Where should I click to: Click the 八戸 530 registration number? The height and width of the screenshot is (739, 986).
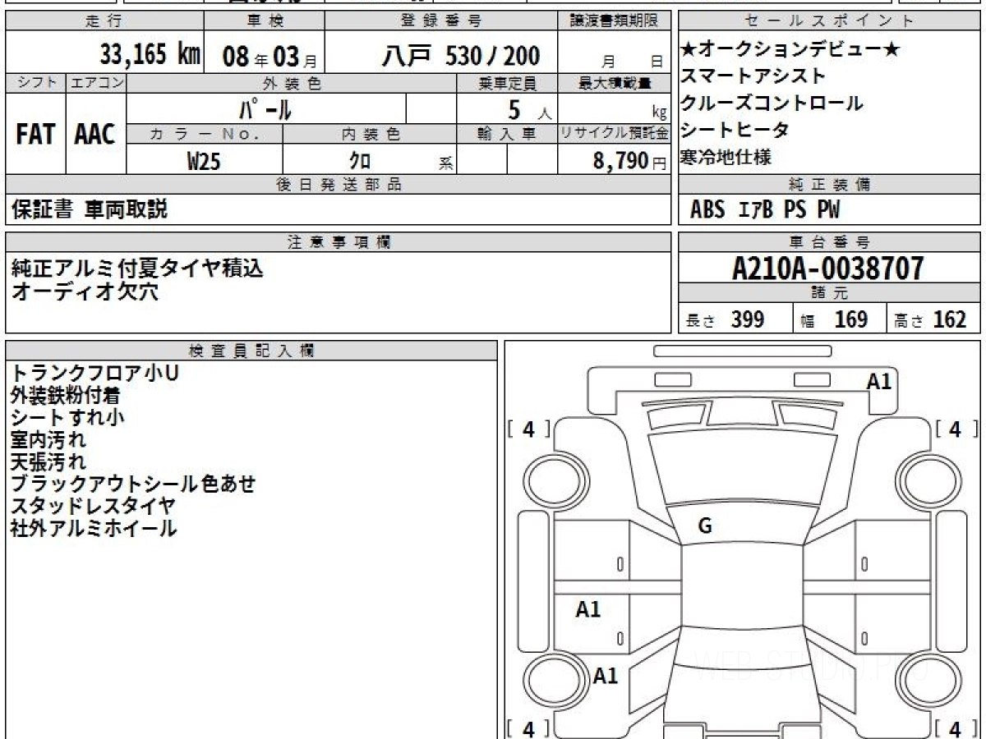tap(461, 56)
